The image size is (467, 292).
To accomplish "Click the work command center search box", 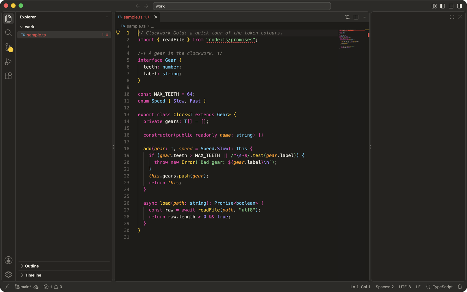I will point(242,6).
